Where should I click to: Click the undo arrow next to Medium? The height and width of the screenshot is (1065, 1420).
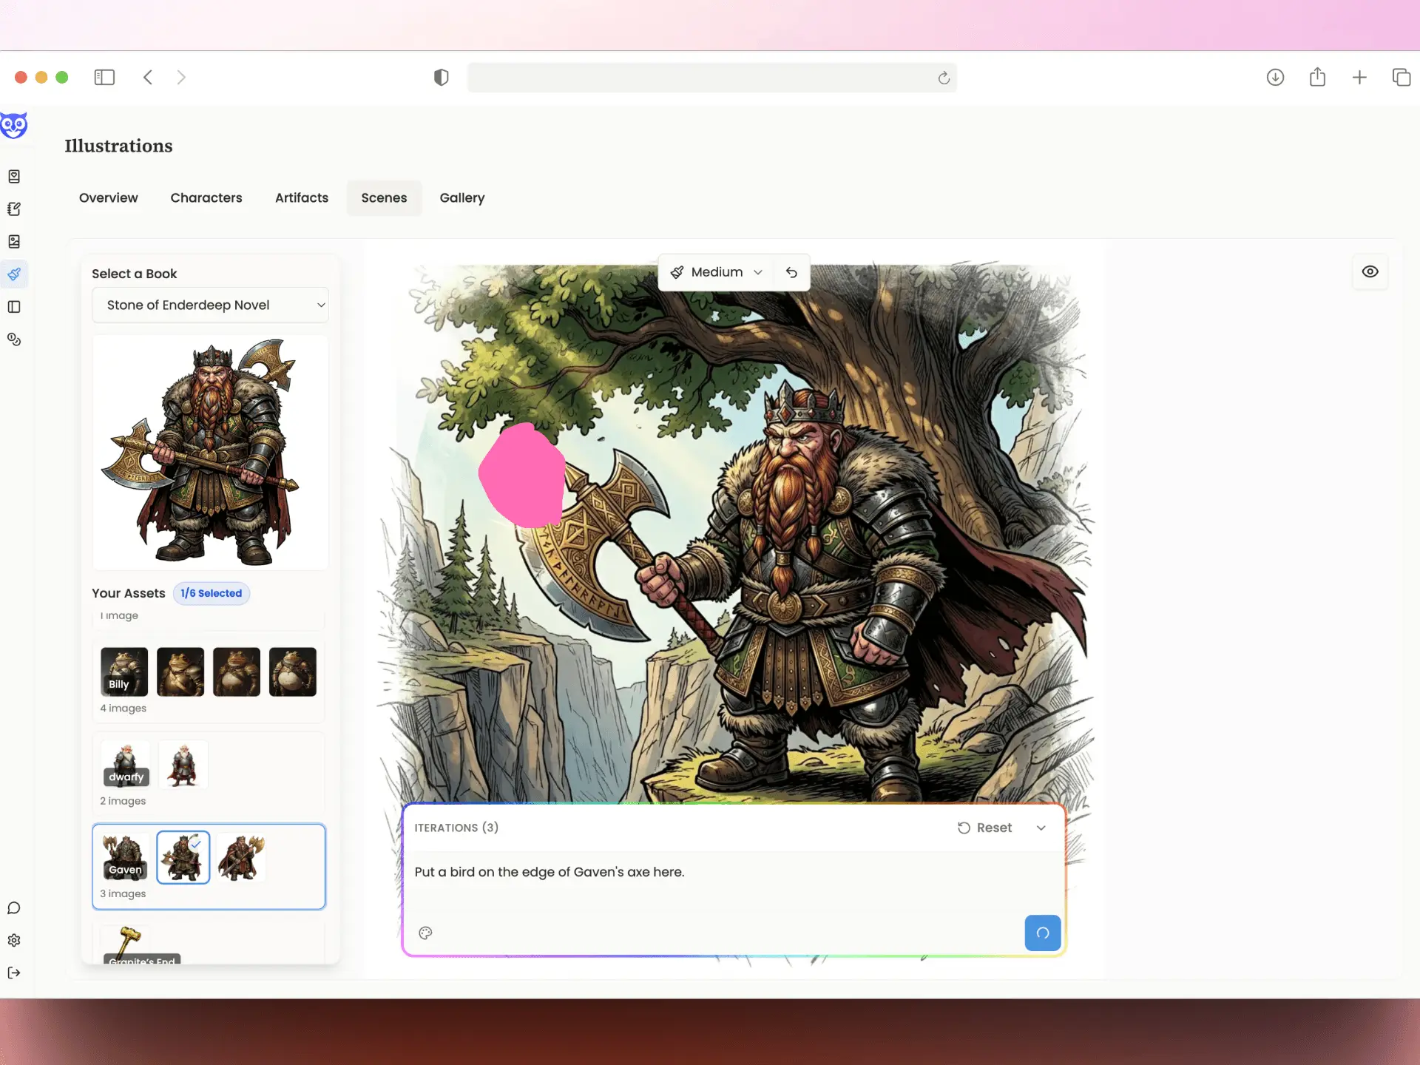791,272
